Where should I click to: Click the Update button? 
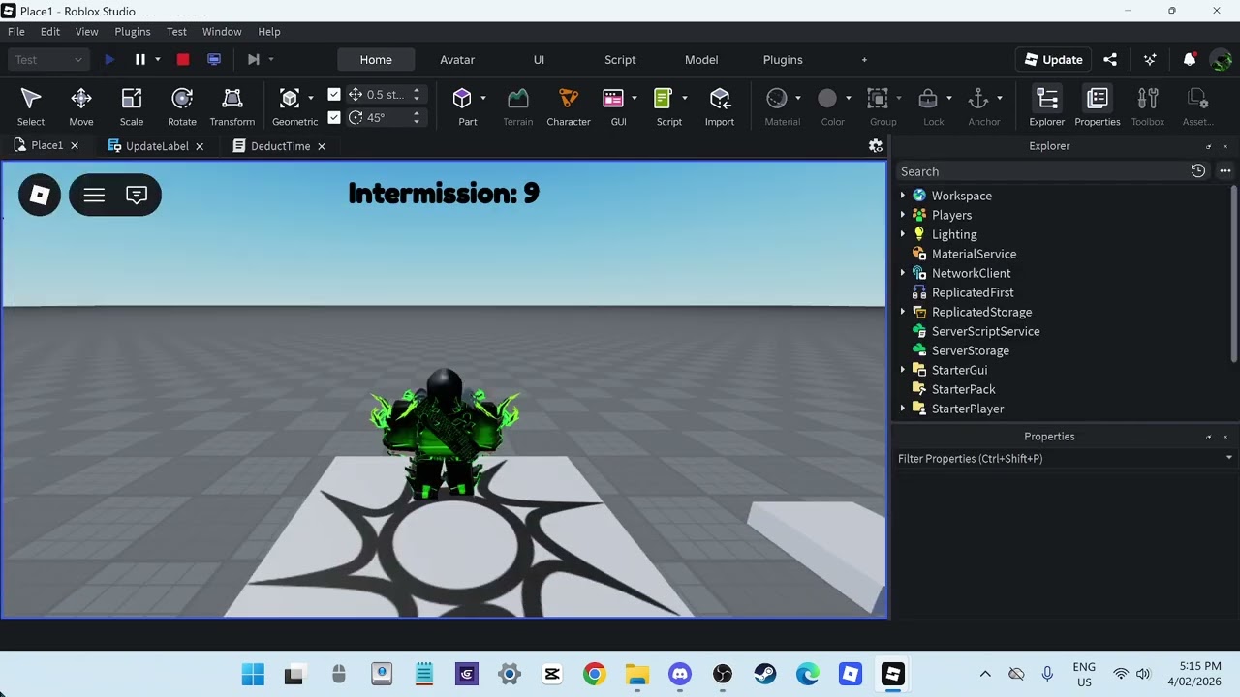(1054, 59)
